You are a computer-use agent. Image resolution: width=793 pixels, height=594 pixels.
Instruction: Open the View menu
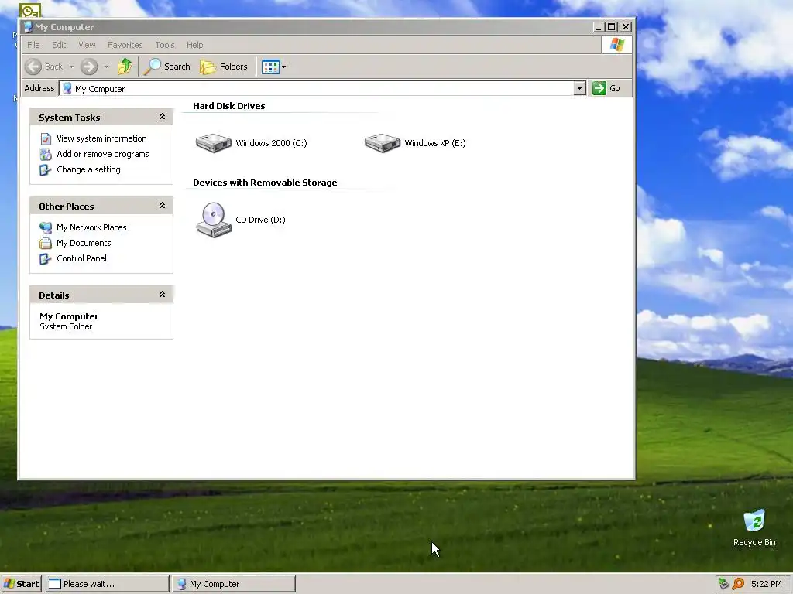[x=87, y=45]
